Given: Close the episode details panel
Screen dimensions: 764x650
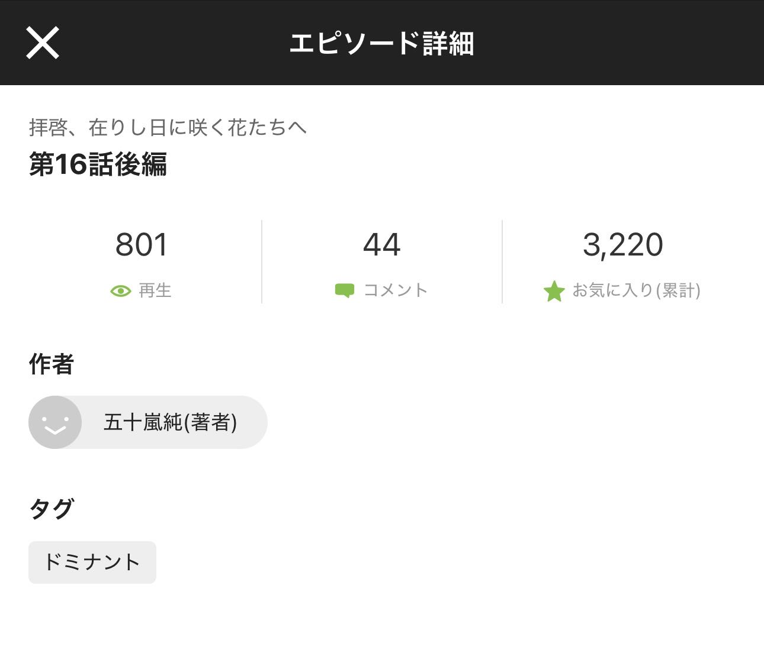Looking at the screenshot, I should 43,43.
